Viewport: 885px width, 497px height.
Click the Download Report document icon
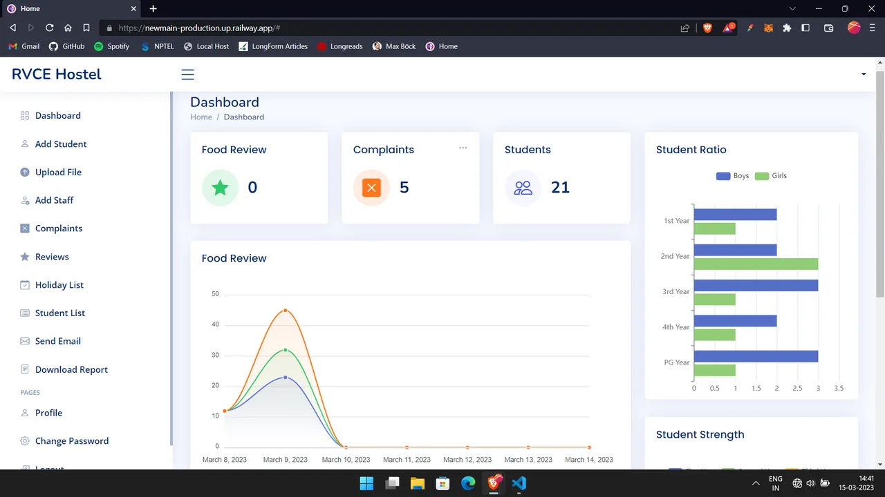click(25, 369)
